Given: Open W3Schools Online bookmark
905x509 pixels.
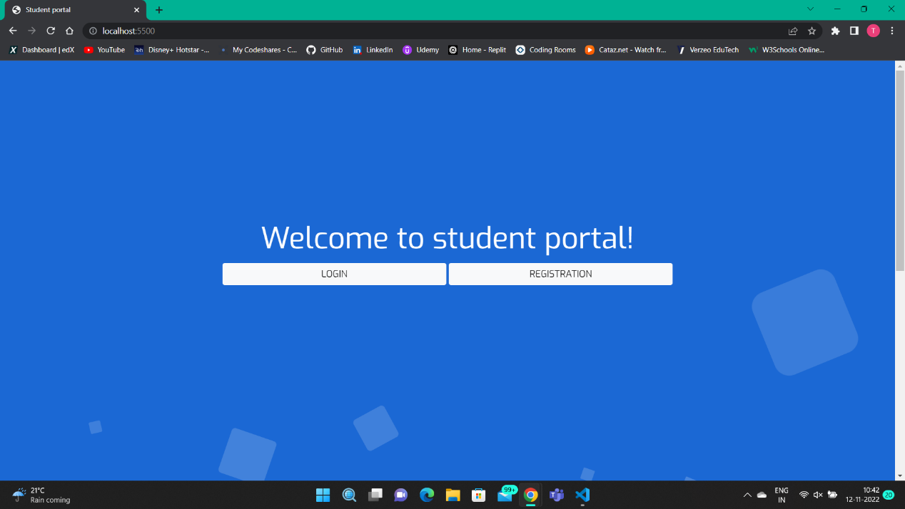Looking at the screenshot, I should pyautogui.click(x=787, y=50).
